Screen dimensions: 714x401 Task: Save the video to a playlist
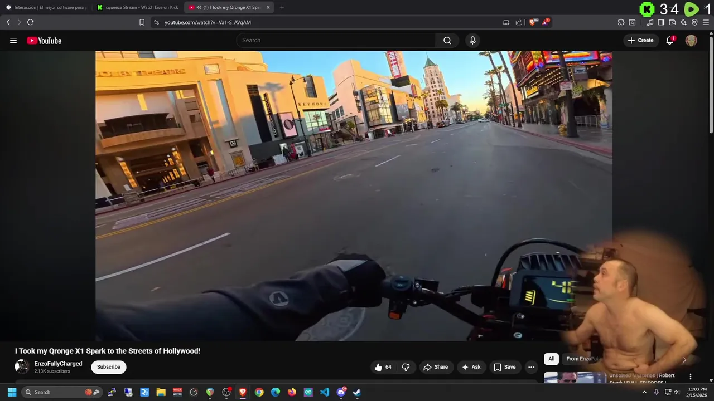click(x=504, y=367)
